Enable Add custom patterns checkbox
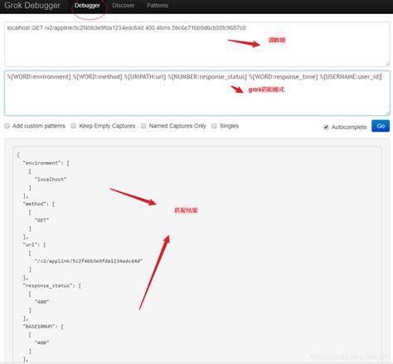 pyautogui.click(x=7, y=126)
